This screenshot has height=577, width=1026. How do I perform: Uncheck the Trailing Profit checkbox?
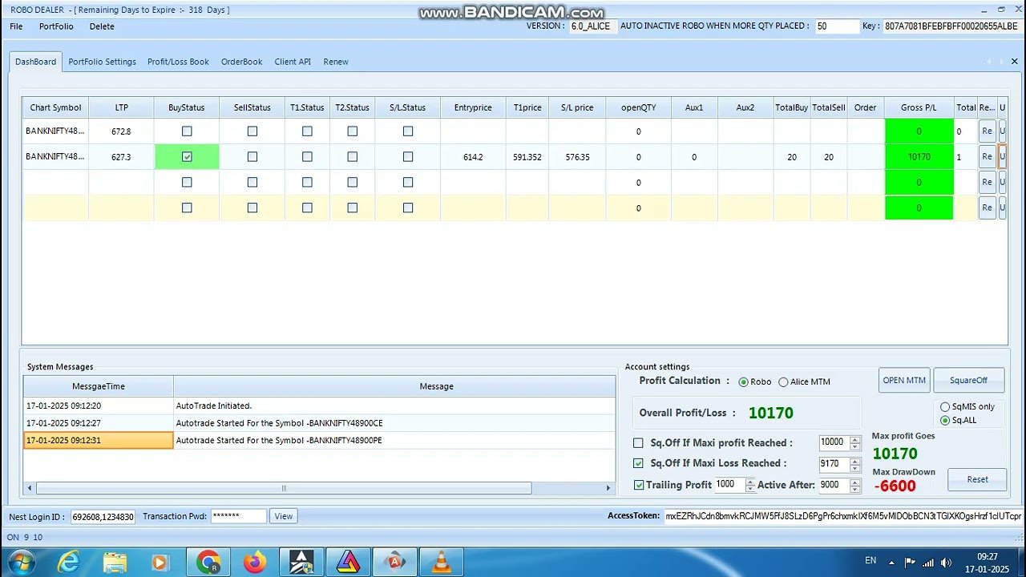point(639,485)
